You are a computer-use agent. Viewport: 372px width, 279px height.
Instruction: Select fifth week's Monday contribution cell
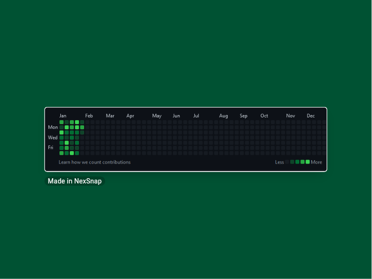pyautogui.click(x=82, y=127)
